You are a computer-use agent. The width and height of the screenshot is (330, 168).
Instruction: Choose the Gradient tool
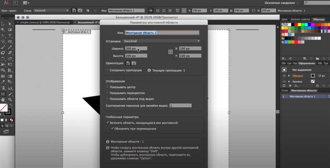[10, 76]
